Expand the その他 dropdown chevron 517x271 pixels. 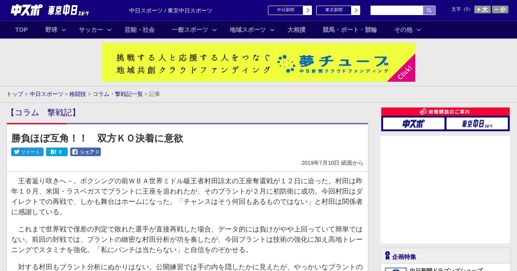coord(419,30)
